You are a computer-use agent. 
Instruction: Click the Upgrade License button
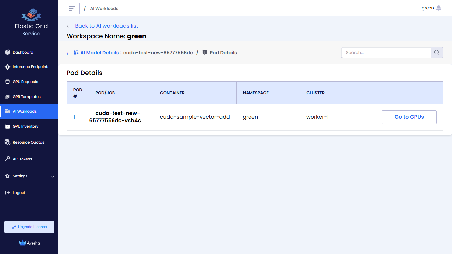(29, 227)
